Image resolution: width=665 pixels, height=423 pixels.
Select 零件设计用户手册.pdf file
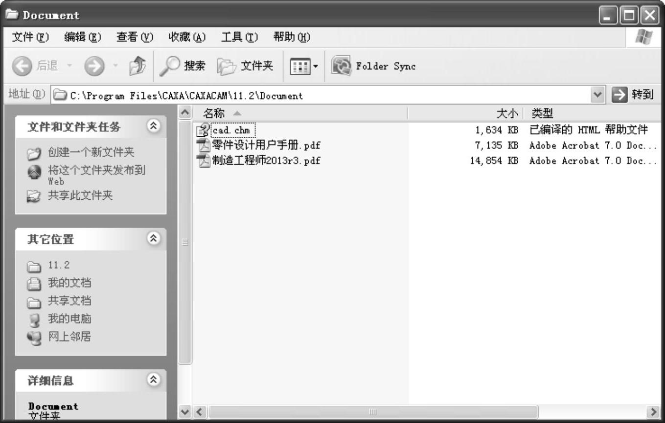(266, 145)
